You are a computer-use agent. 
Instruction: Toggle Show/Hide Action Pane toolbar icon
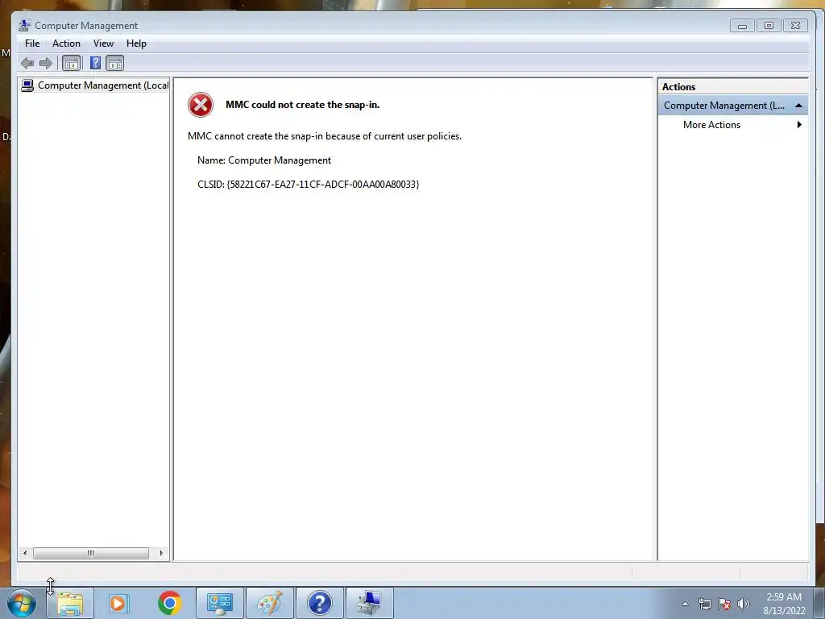tap(114, 64)
